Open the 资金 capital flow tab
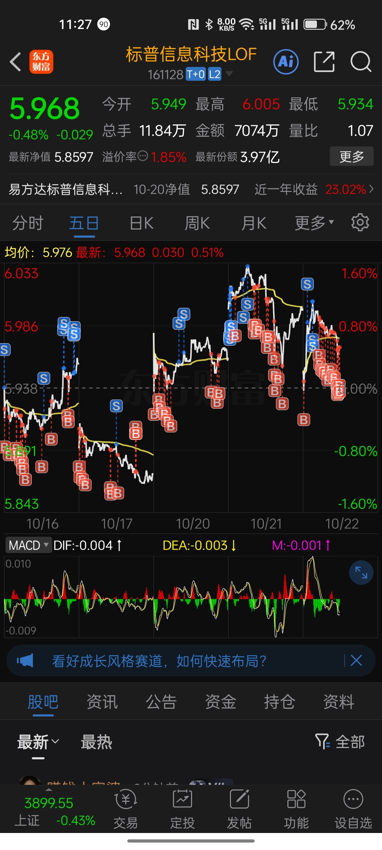This screenshot has height=850, width=382. [x=221, y=702]
